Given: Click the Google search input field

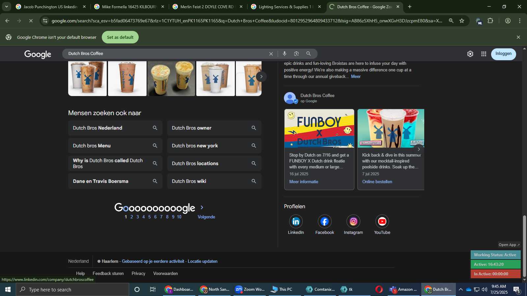Looking at the screenshot, I should pos(166,54).
